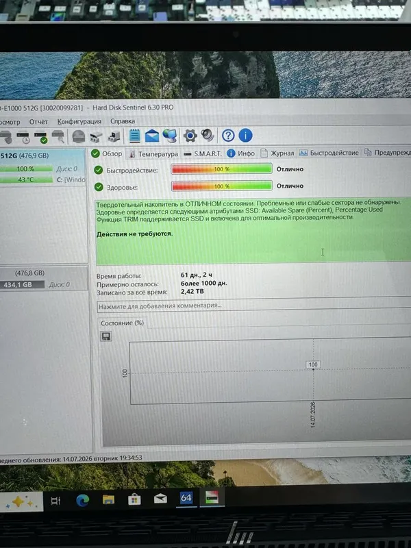
Task: Switch to the Обзор tab
Action: pyautogui.click(x=107, y=153)
